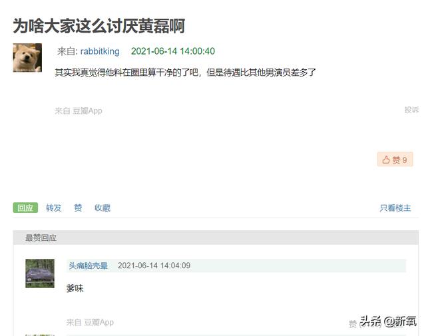Open the rabbitking author profile link
Image resolution: width=426 pixels, height=336 pixels.
pyautogui.click(x=100, y=51)
